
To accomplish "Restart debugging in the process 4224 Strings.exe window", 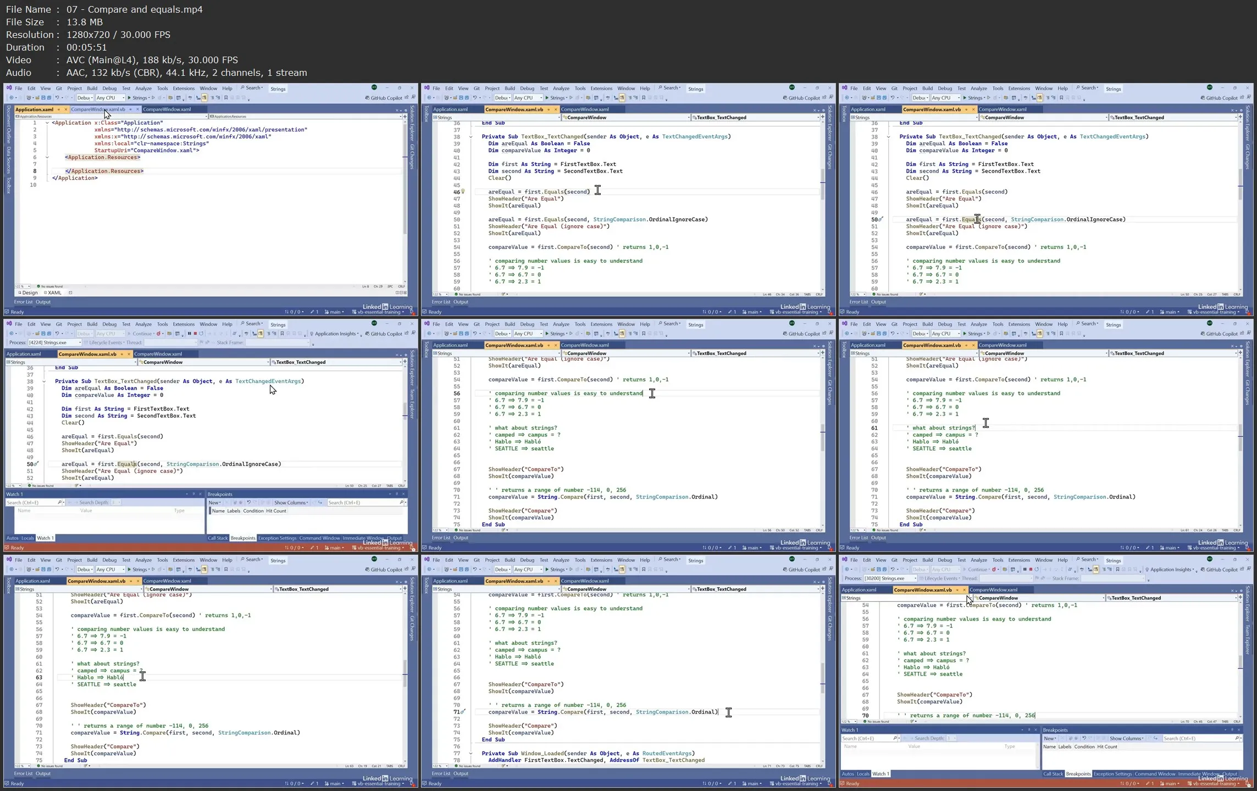I will click(201, 334).
